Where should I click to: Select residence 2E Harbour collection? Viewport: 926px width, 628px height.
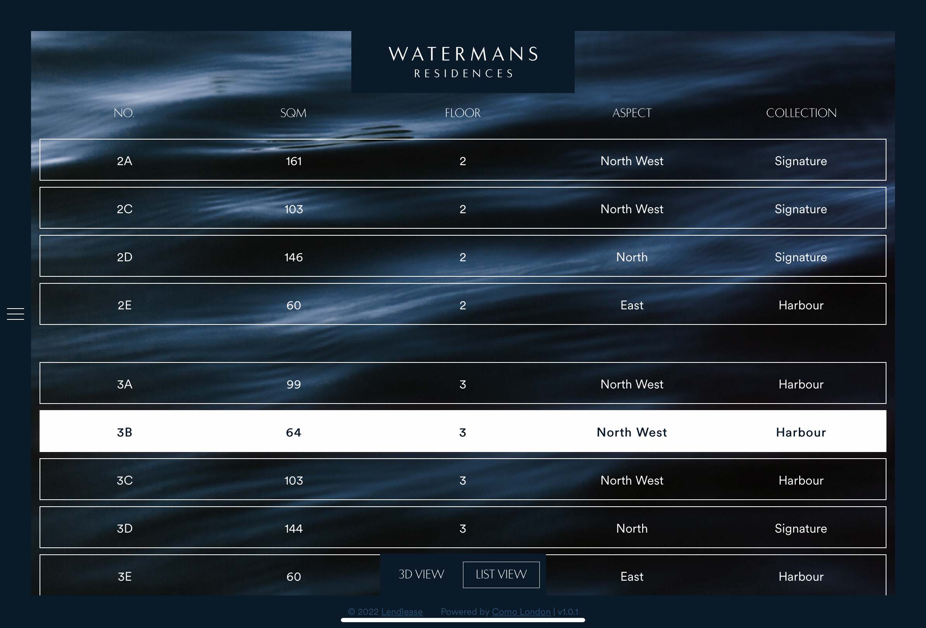click(x=463, y=304)
